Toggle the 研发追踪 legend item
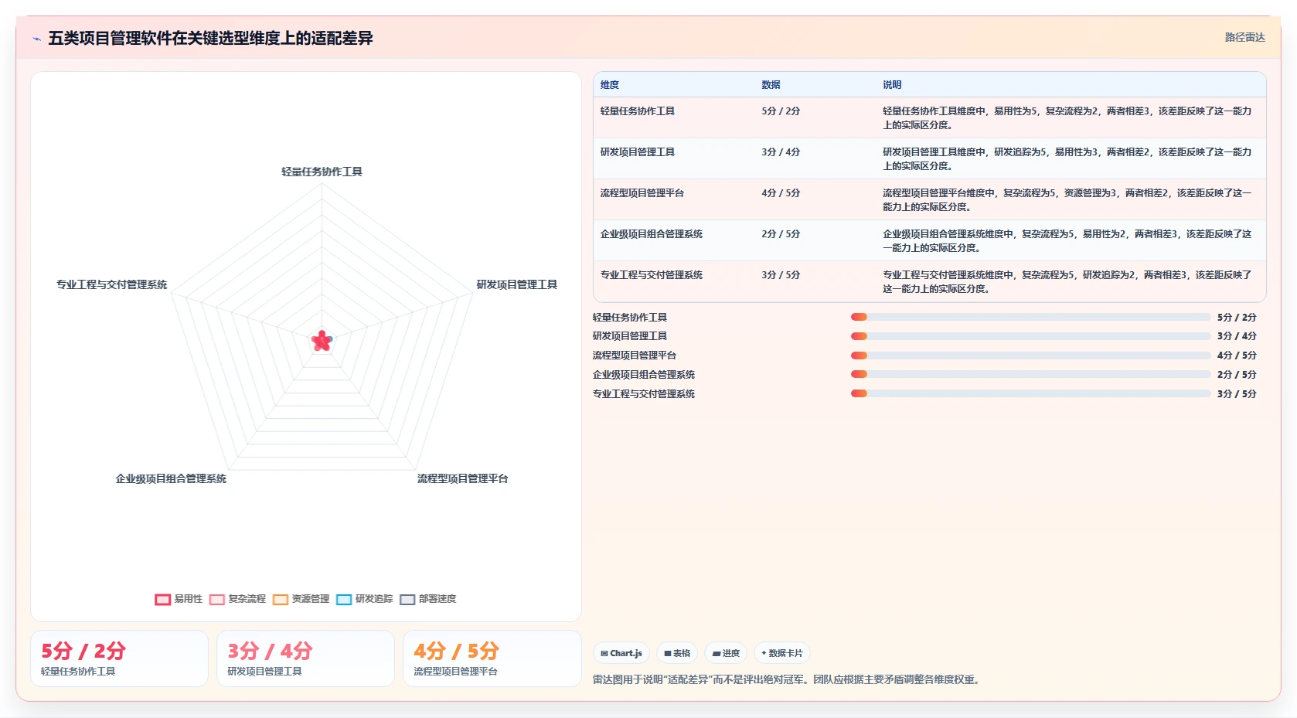Image resolution: width=1297 pixels, height=718 pixels. [x=364, y=599]
